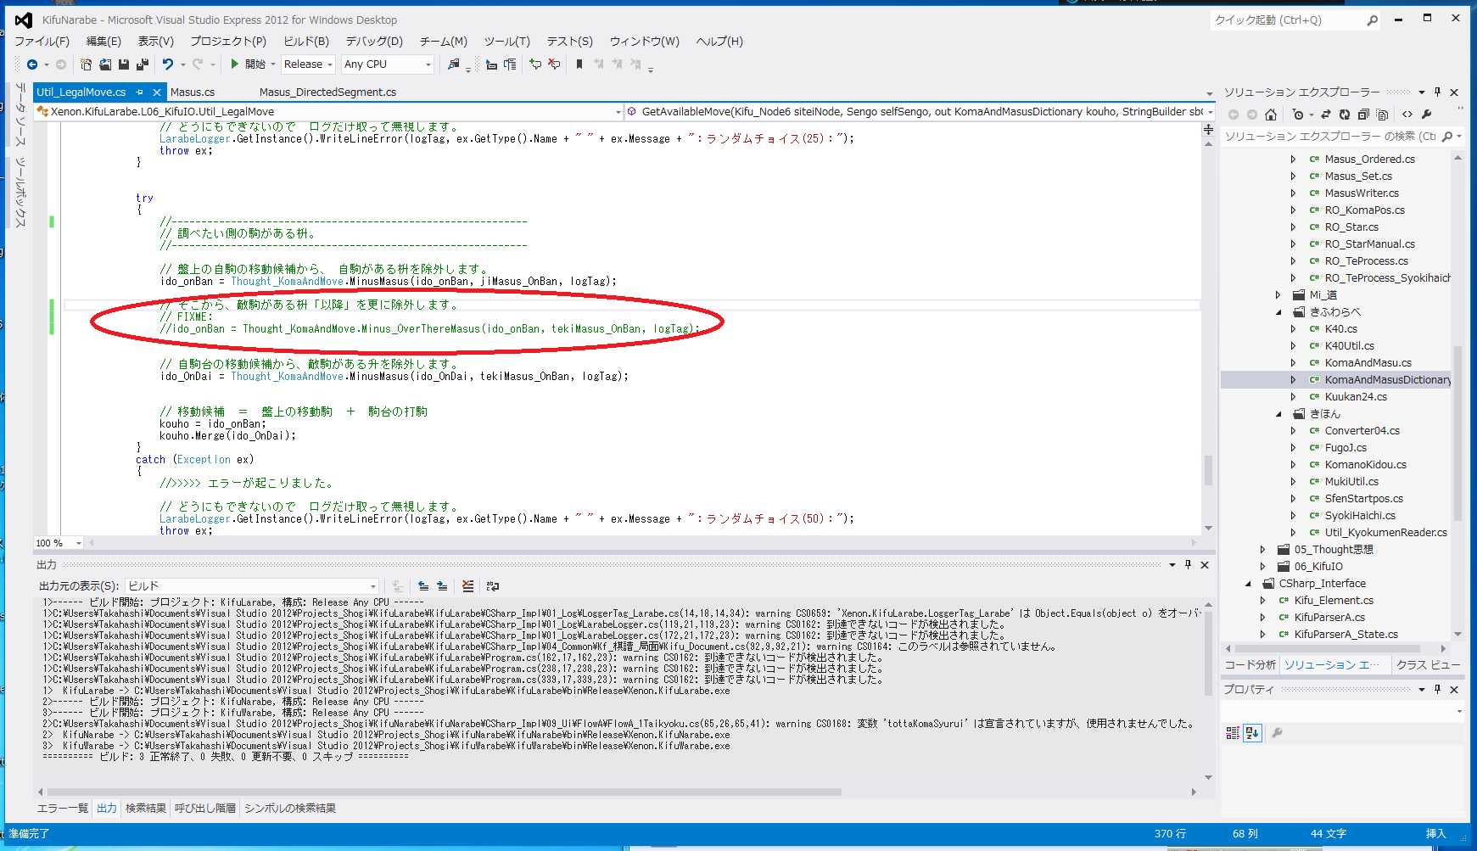This screenshot has height=851, width=1477.
Task: Open the 100 % zoom level dropdown
Action: tap(59, 543)
